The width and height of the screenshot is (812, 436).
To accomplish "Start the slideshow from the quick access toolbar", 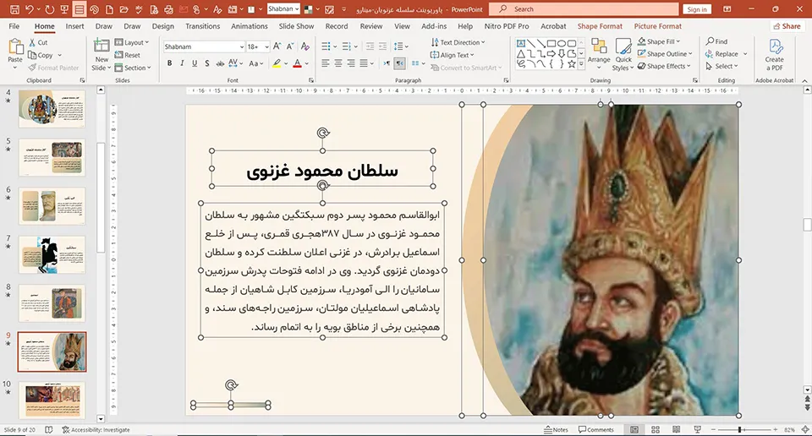I will coord(64,9).
